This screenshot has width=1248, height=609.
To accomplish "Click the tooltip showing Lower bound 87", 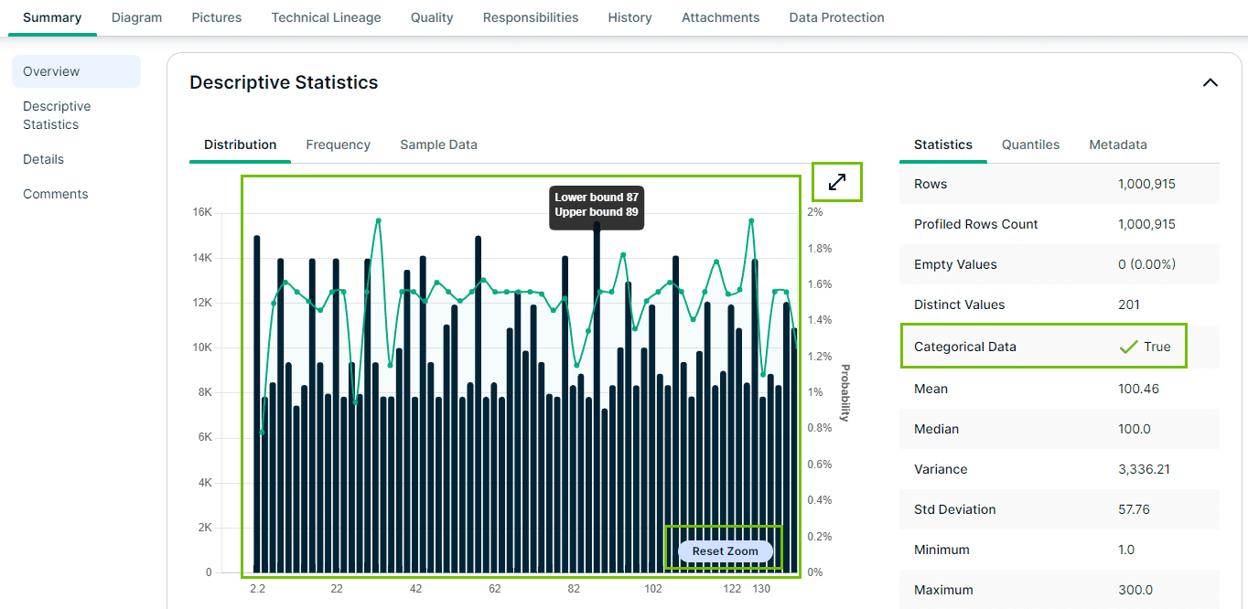I will tap(597, 208).
